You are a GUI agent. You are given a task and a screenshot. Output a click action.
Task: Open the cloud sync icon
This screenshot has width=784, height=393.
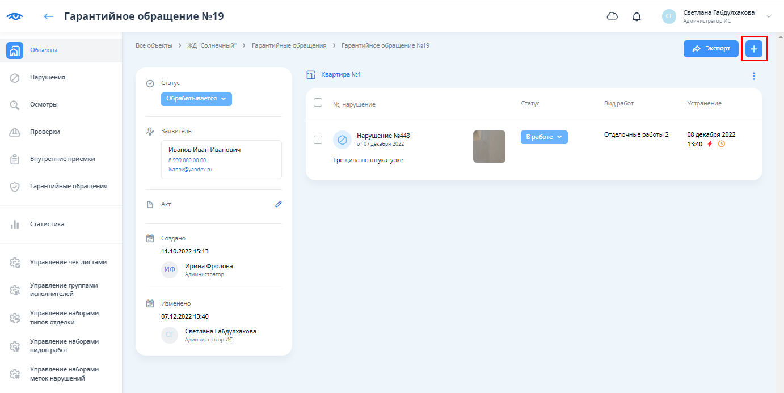coord(612,16)
